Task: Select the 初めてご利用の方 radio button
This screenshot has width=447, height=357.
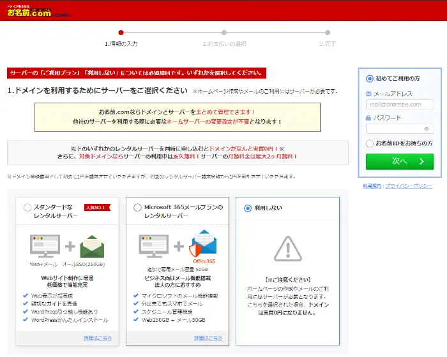Action: click(x=370, y=78)
